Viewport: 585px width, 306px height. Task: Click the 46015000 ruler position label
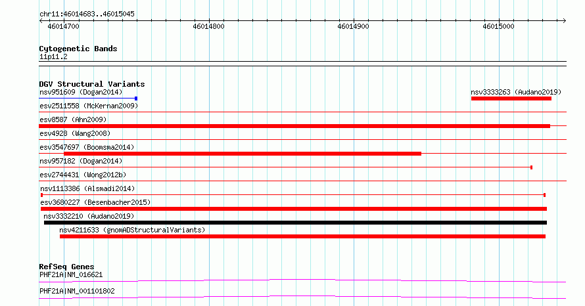[x=498, y=26]
